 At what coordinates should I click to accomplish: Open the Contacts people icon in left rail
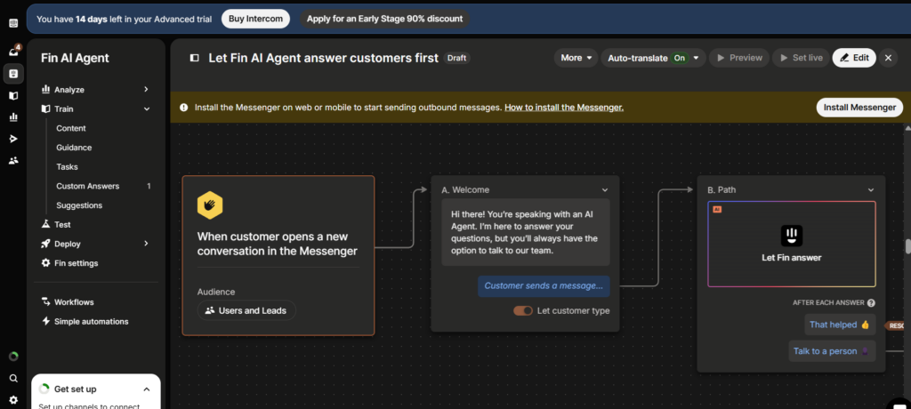tap(13, 161)
